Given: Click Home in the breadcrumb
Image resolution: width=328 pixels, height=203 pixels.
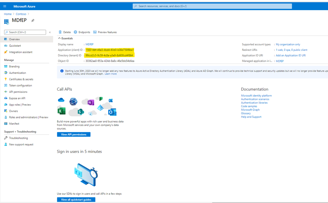Looking at the screenshot, I should click(8, 14).
